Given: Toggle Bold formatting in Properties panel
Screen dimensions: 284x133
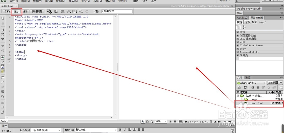Looking at the screenshot, I should (x=120, y=130).
